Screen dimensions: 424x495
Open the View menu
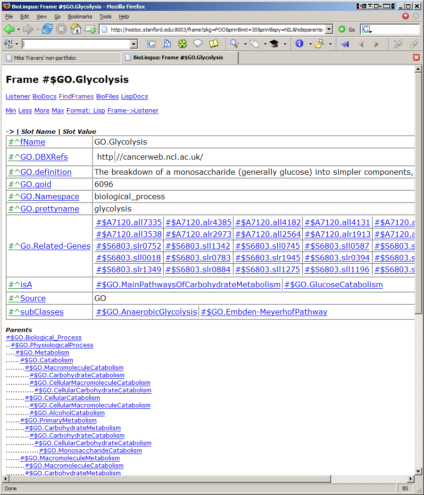pos(42,16)
